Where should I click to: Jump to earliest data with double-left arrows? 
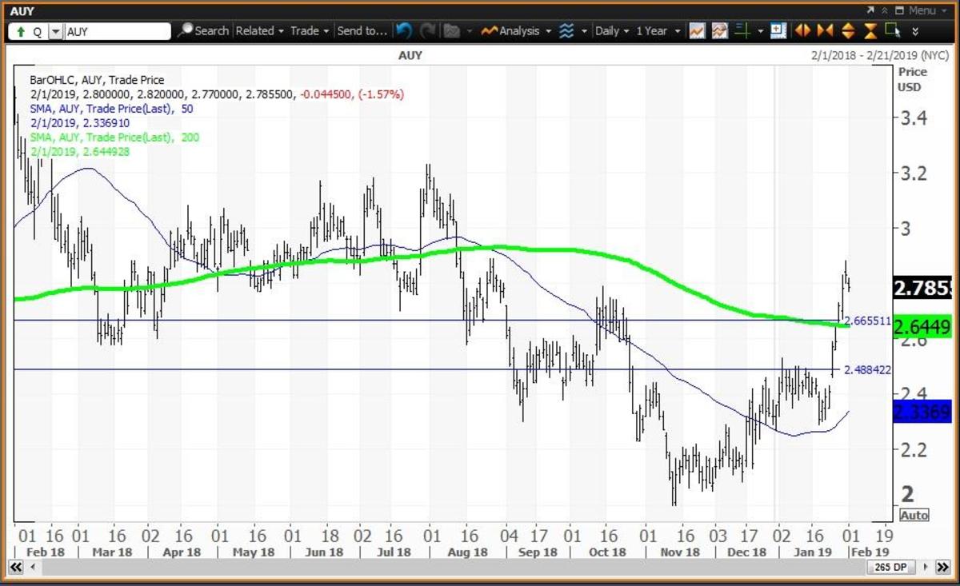(x=15, y=567)
